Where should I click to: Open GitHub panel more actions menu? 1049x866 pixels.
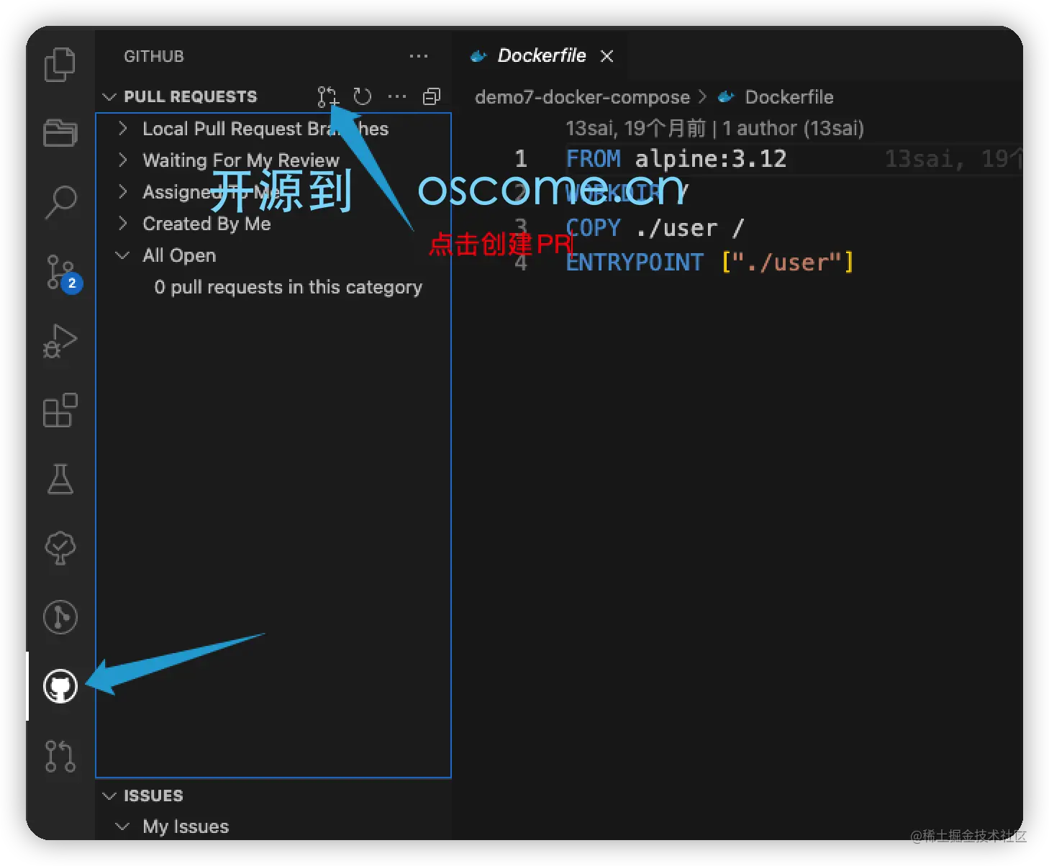[419, 56]
